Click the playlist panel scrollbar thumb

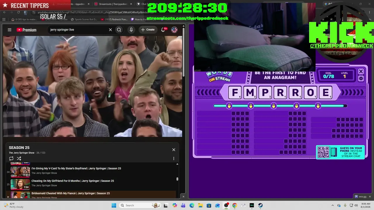[177, 179]
